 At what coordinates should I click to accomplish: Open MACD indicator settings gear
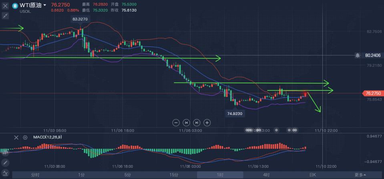point(25,137)
